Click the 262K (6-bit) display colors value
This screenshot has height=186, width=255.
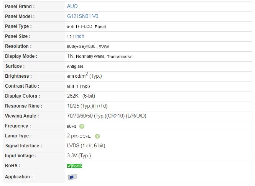(81, 96)
